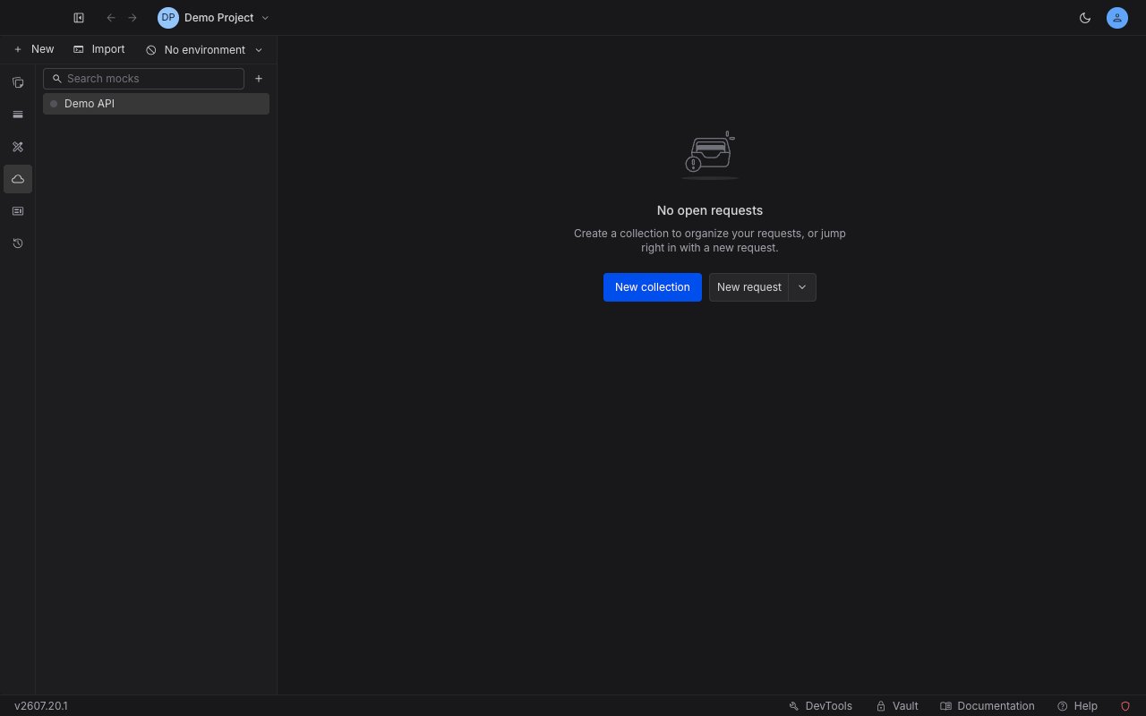Open the Collections sidebar icon

[x=18, y=82]
